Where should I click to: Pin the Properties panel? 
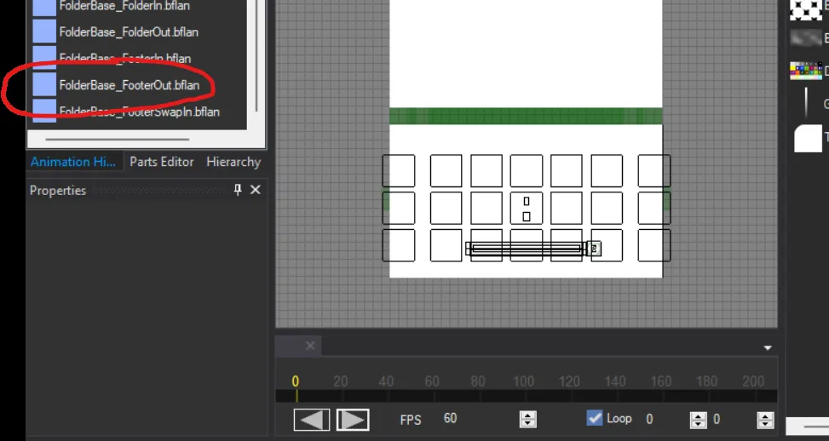(238, 190)
